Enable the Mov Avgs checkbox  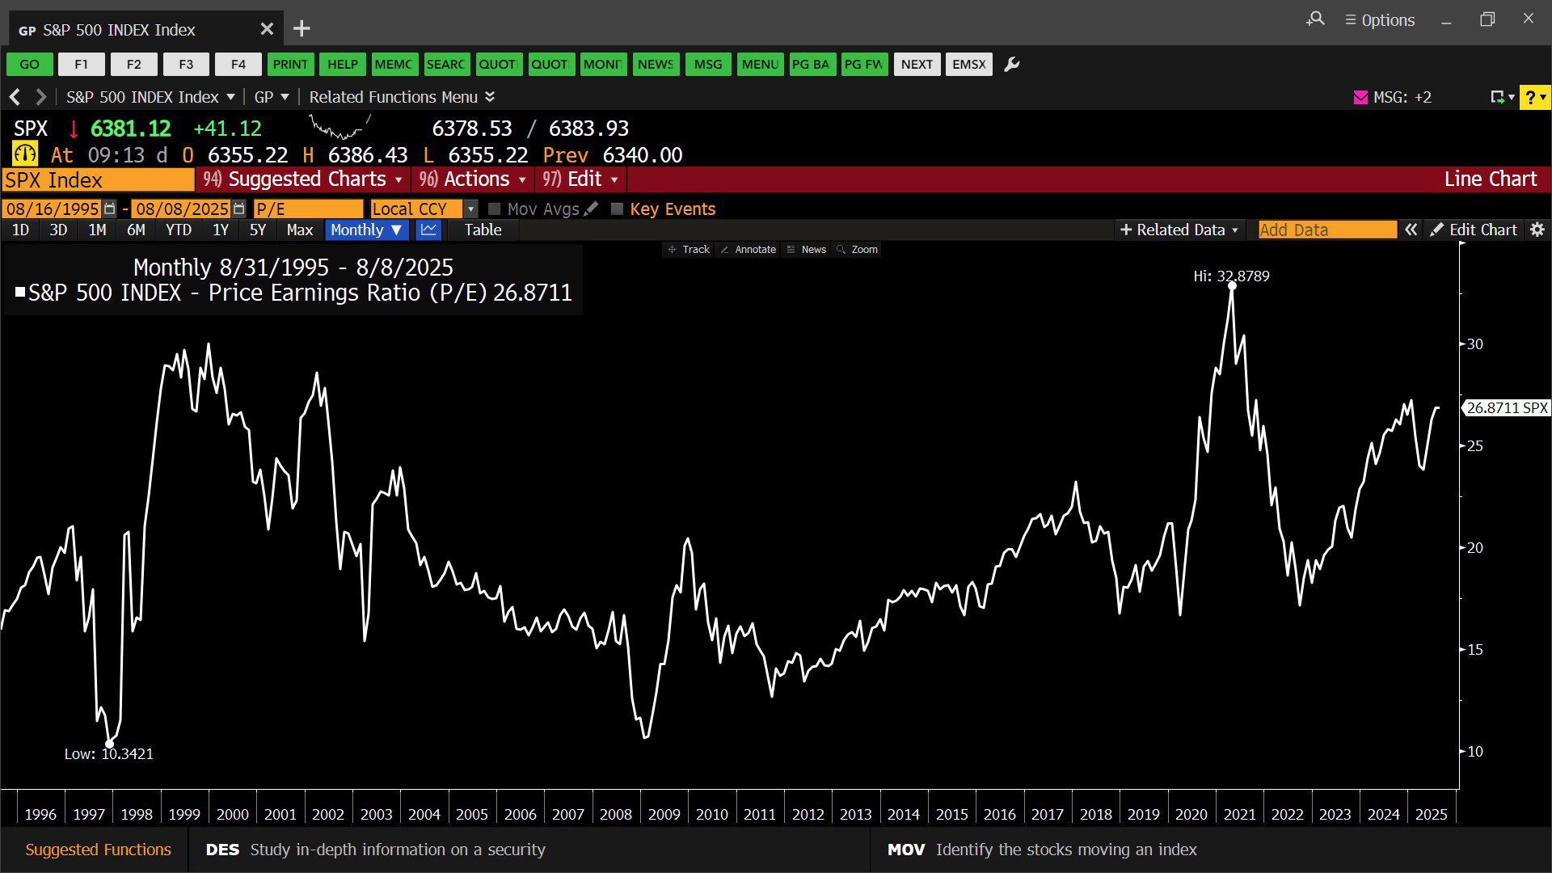pos(495,209)
